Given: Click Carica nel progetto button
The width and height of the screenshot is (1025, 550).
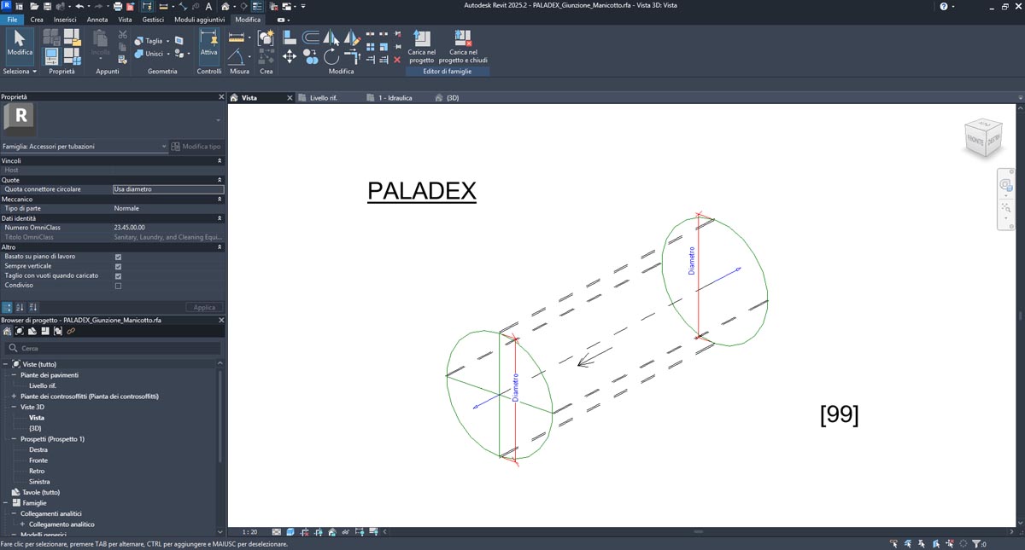Looking at the screenshot, I should click(x=421, y=46).
